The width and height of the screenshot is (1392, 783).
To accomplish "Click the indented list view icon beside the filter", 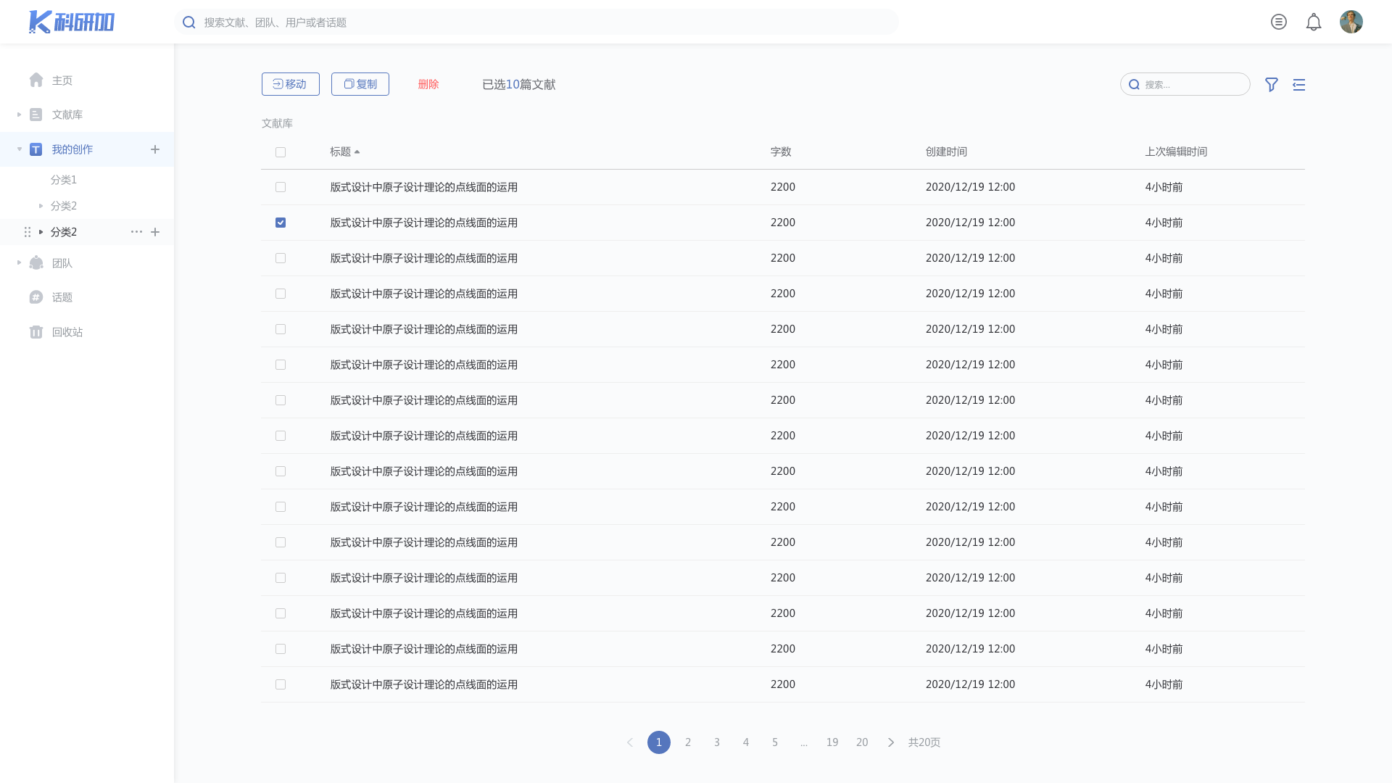I will point(1299,85).
